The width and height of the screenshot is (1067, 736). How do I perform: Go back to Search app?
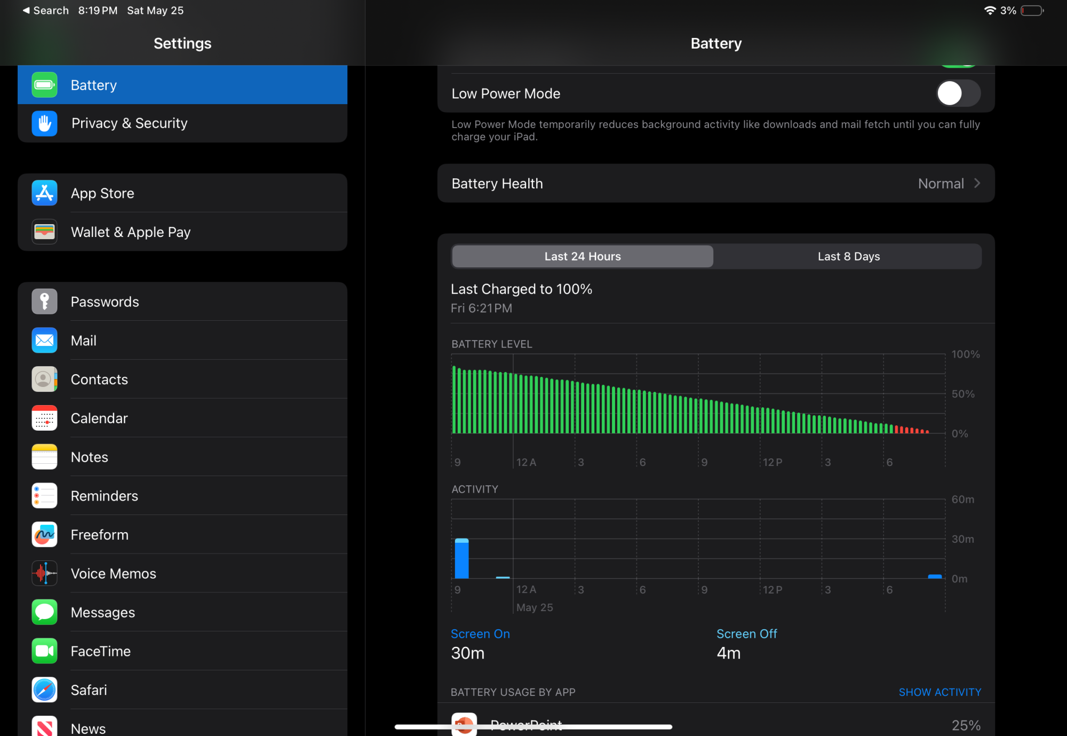click(46, 11)
